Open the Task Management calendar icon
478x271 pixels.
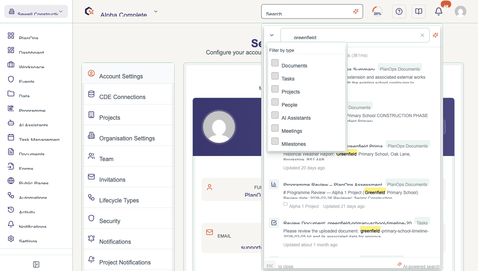click(x=11, y=137)
